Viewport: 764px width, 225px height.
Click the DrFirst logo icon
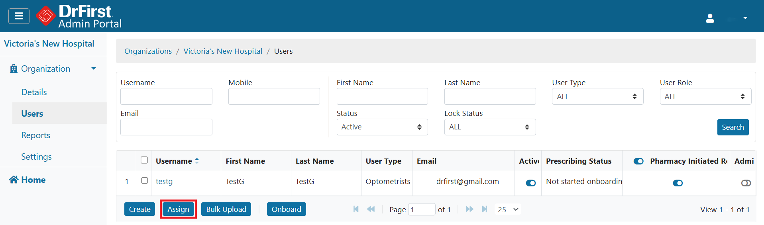[45, 16]
